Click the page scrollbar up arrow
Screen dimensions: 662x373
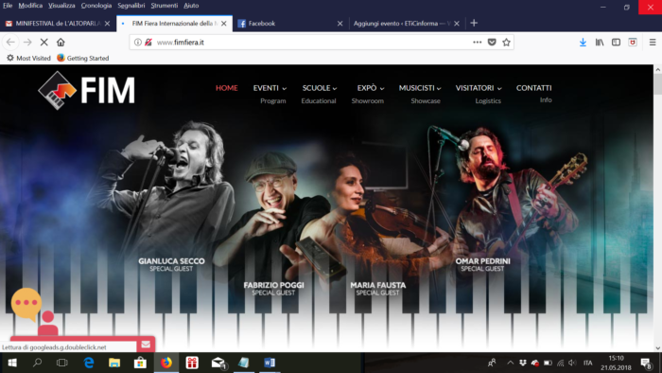(x=658, y=69)
